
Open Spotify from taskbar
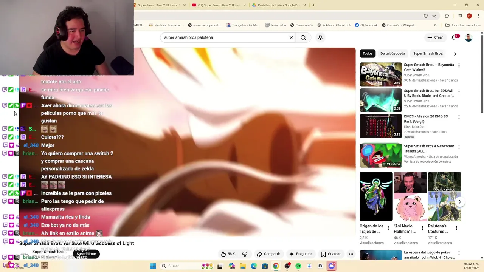(298, 266)
